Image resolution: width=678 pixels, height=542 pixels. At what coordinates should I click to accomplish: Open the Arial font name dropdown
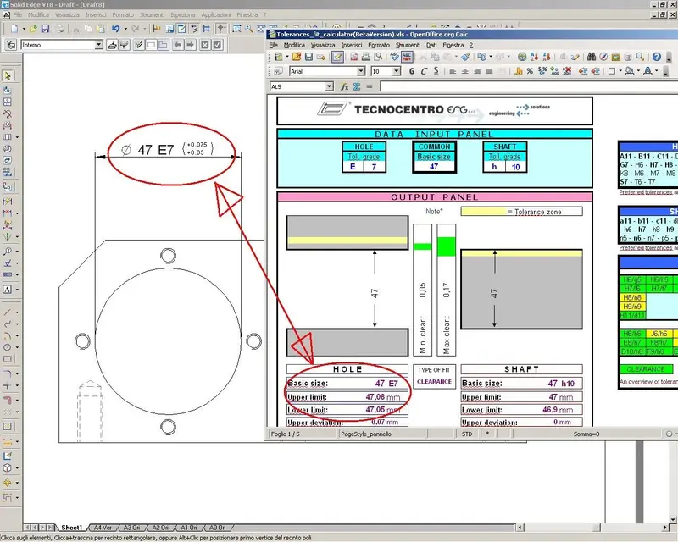pyautogui.click(x=361, y=72)
